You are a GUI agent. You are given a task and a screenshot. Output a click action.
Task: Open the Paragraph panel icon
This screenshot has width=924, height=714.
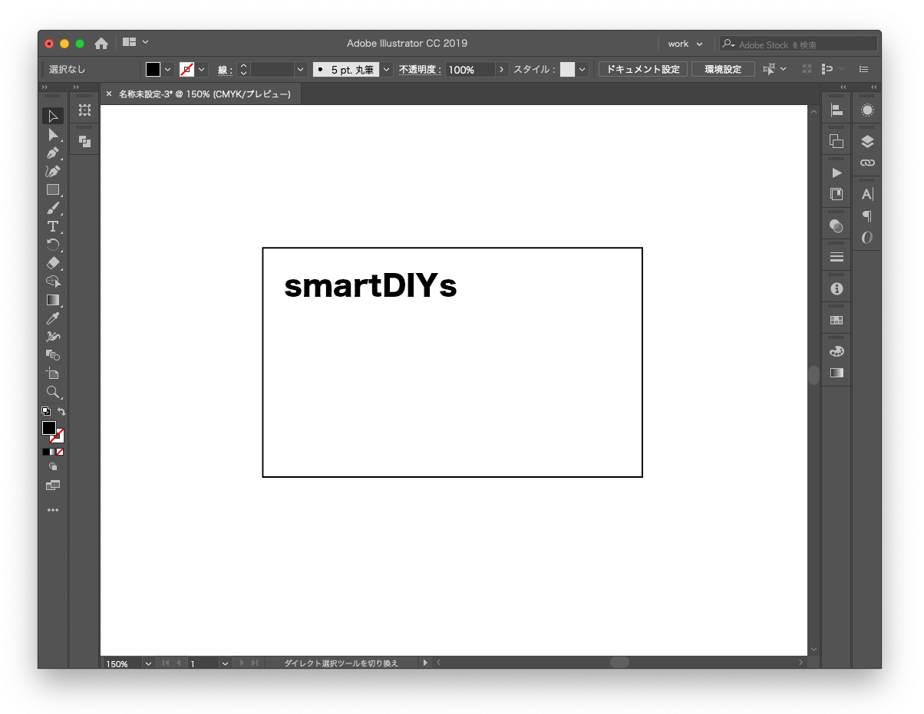tap(867, 216)
